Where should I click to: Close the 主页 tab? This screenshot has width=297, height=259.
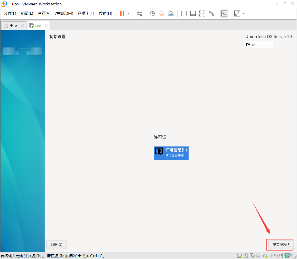[22, 26]
